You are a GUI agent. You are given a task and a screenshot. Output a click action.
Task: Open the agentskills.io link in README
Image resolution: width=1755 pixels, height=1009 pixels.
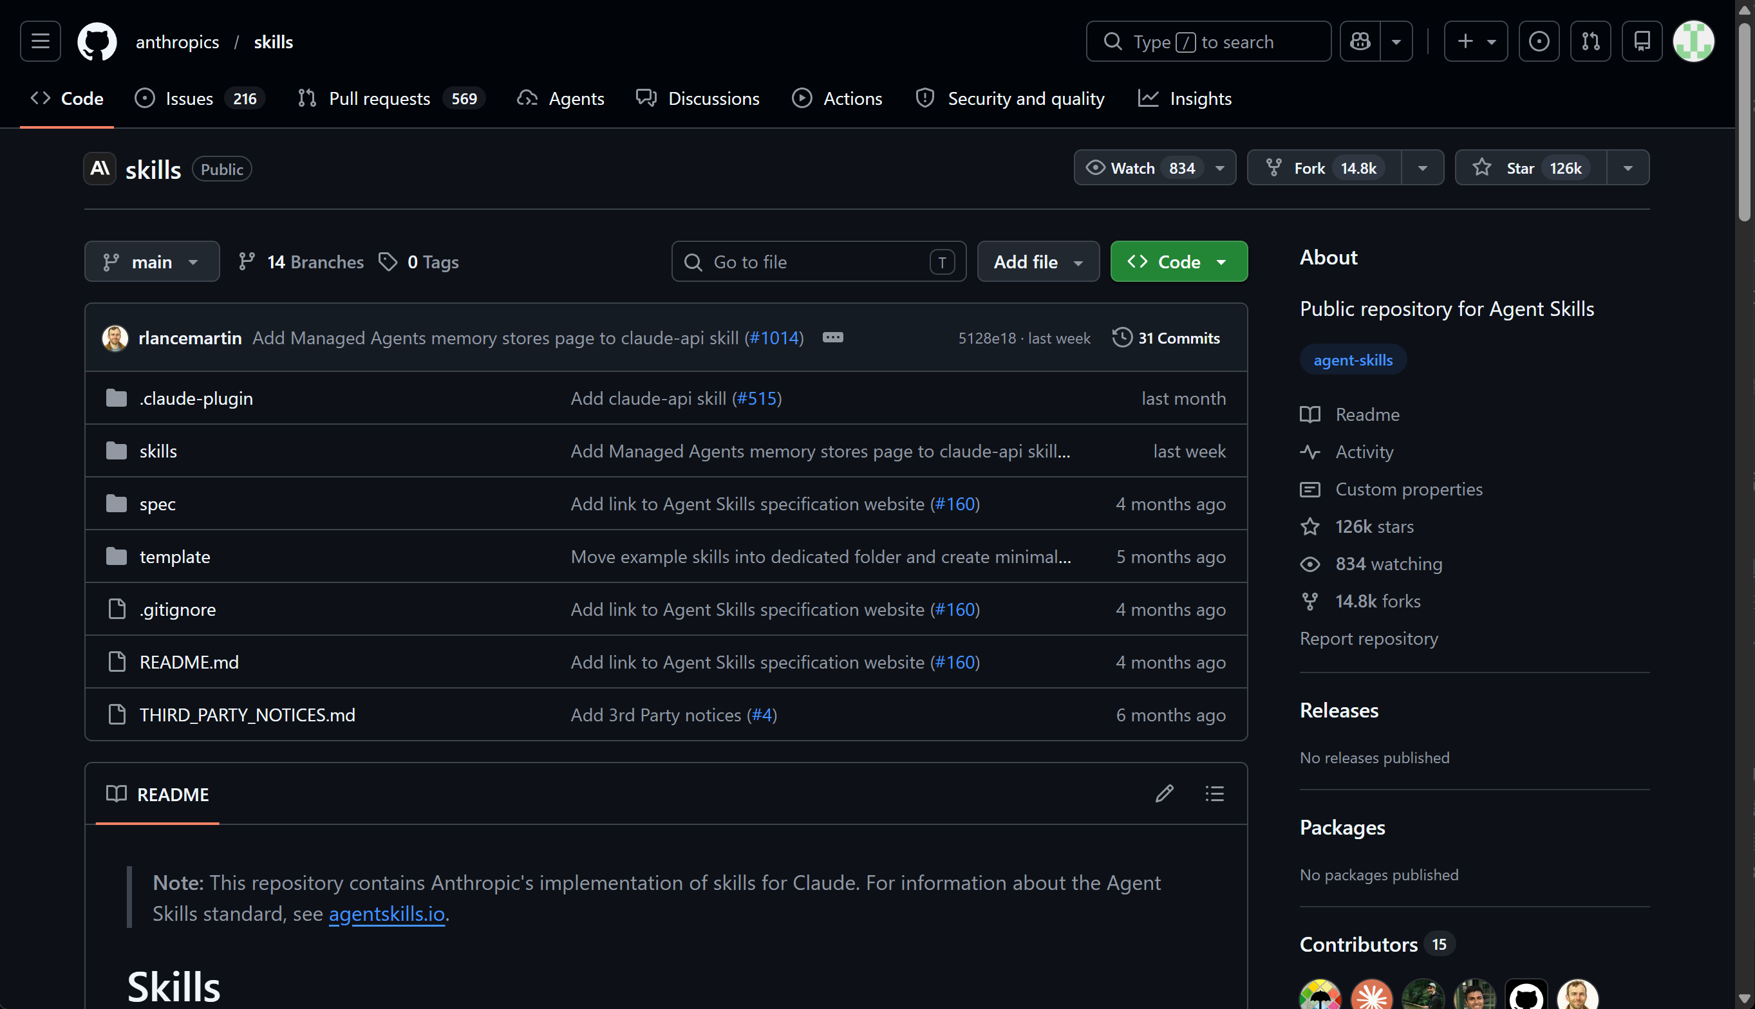pos(387,913)
